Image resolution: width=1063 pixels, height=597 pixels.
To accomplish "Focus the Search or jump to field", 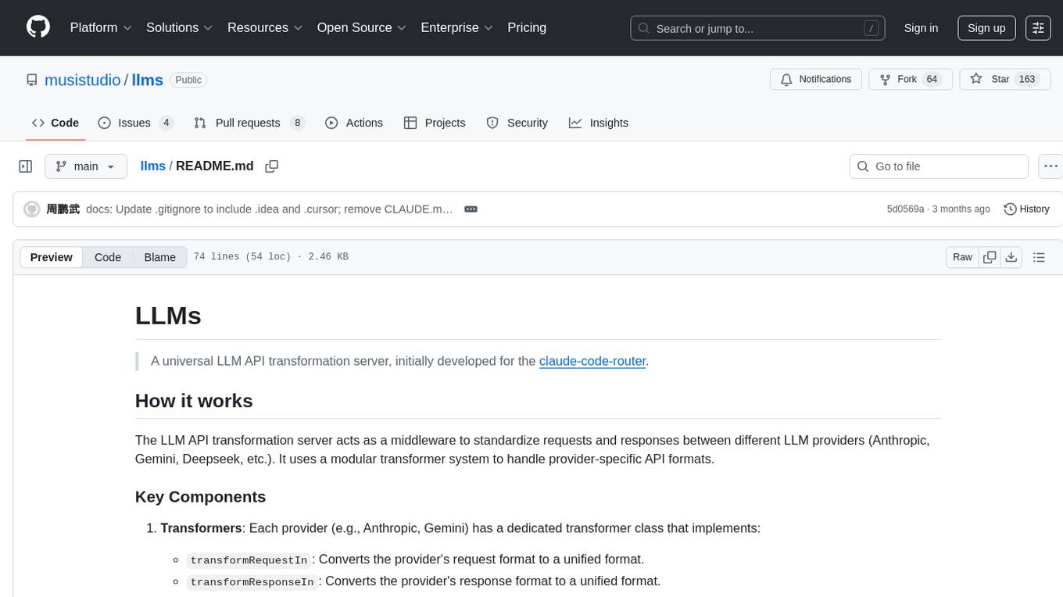I will (x=757, y=28).
